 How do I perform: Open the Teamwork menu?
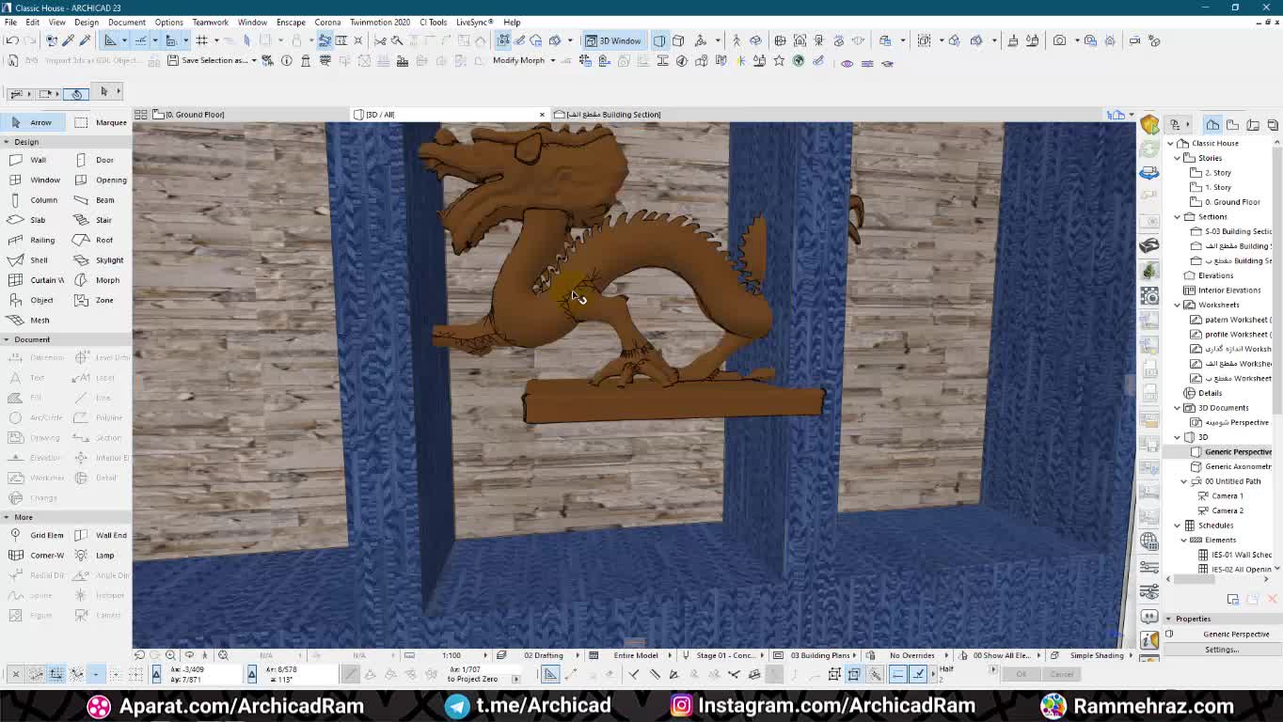point(210,22)
